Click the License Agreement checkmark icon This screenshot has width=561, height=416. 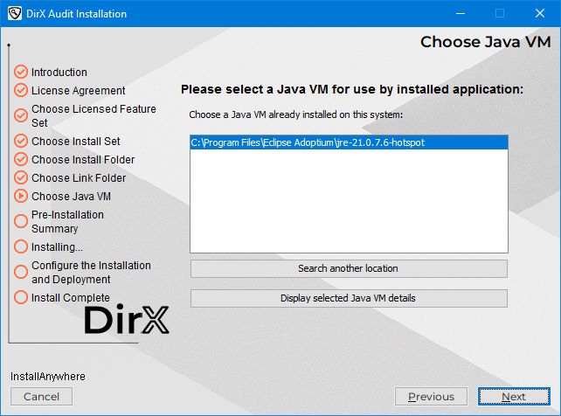click(21, 90)
